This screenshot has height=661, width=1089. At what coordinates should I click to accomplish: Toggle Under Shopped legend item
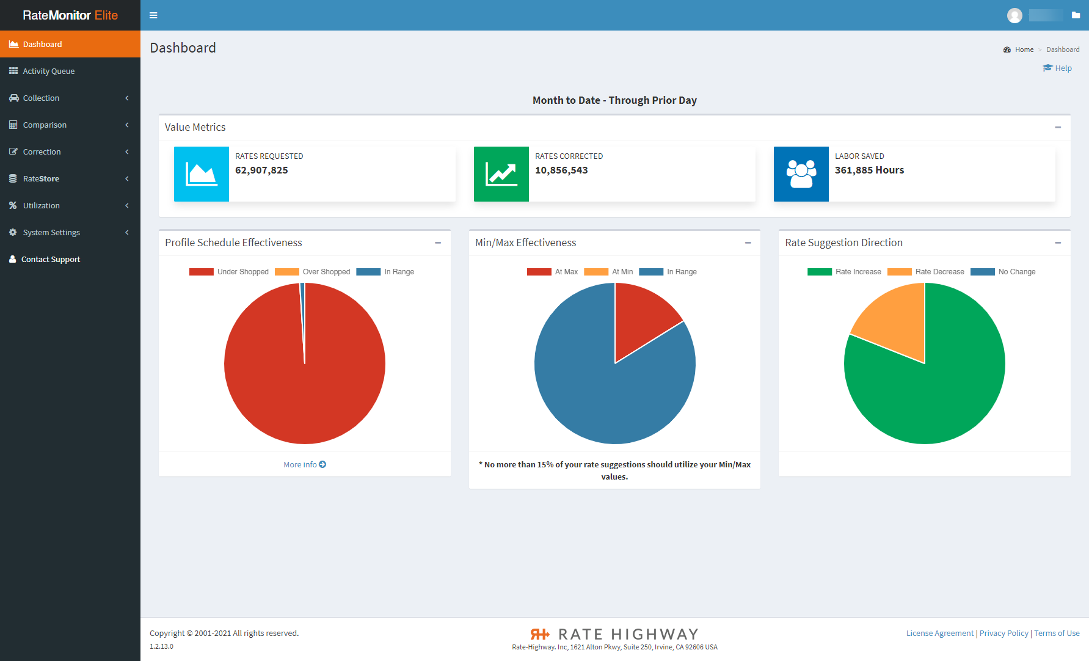tap(229, 272)
